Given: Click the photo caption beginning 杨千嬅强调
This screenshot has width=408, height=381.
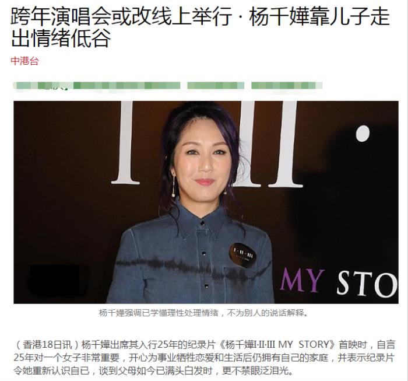Looking at the screenshot, I should pyautogui.click(x=203, y=313).
